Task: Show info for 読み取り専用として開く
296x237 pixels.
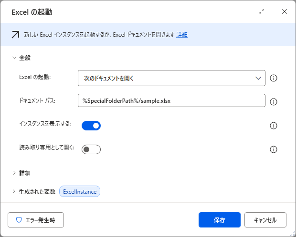Action: [274, 149]
